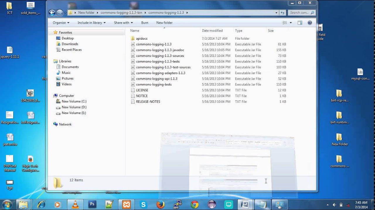
Task: Open XAMPP from taskbar
Action: point(126,205)
